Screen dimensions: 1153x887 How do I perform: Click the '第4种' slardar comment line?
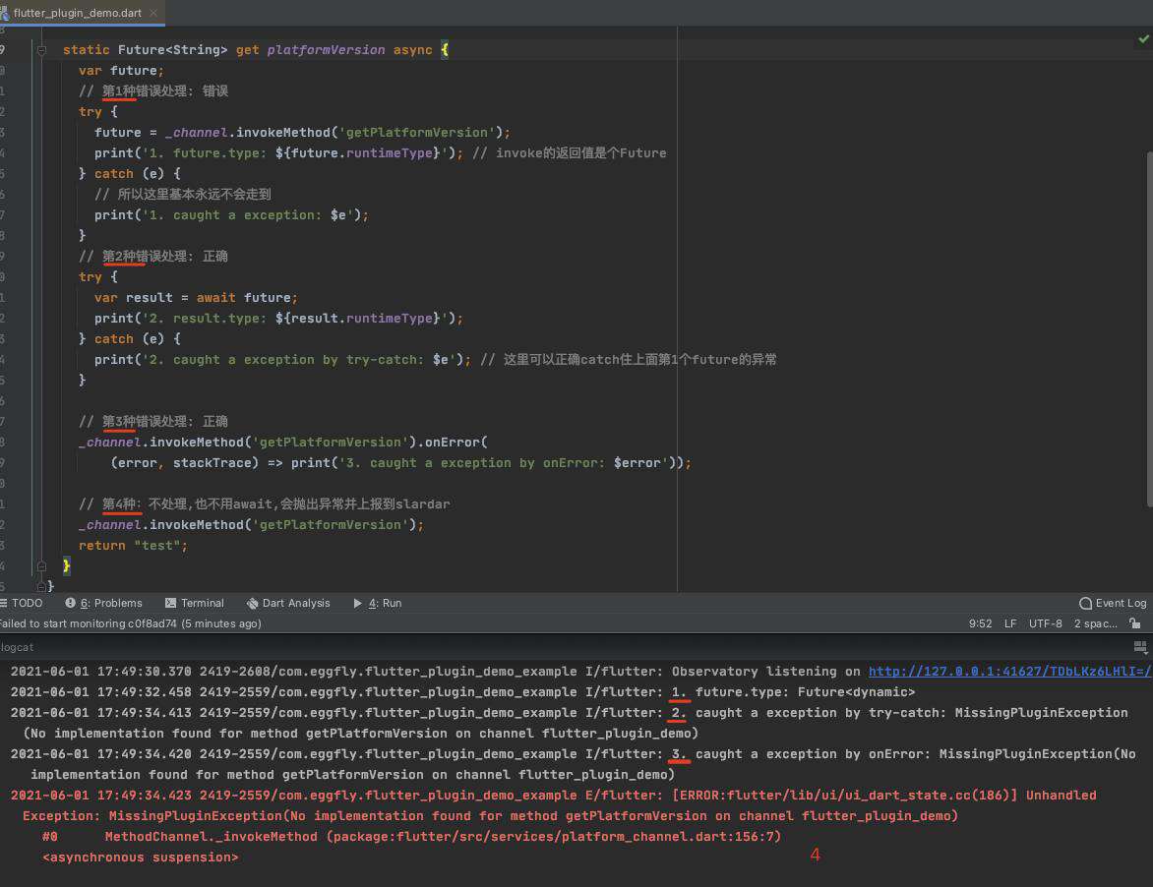pyautogui.click(x=265, y=504)
